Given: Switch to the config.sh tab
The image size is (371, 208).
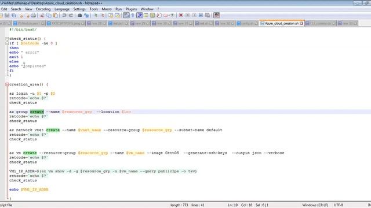Looking at the screenshot, I should pos(248,23).
